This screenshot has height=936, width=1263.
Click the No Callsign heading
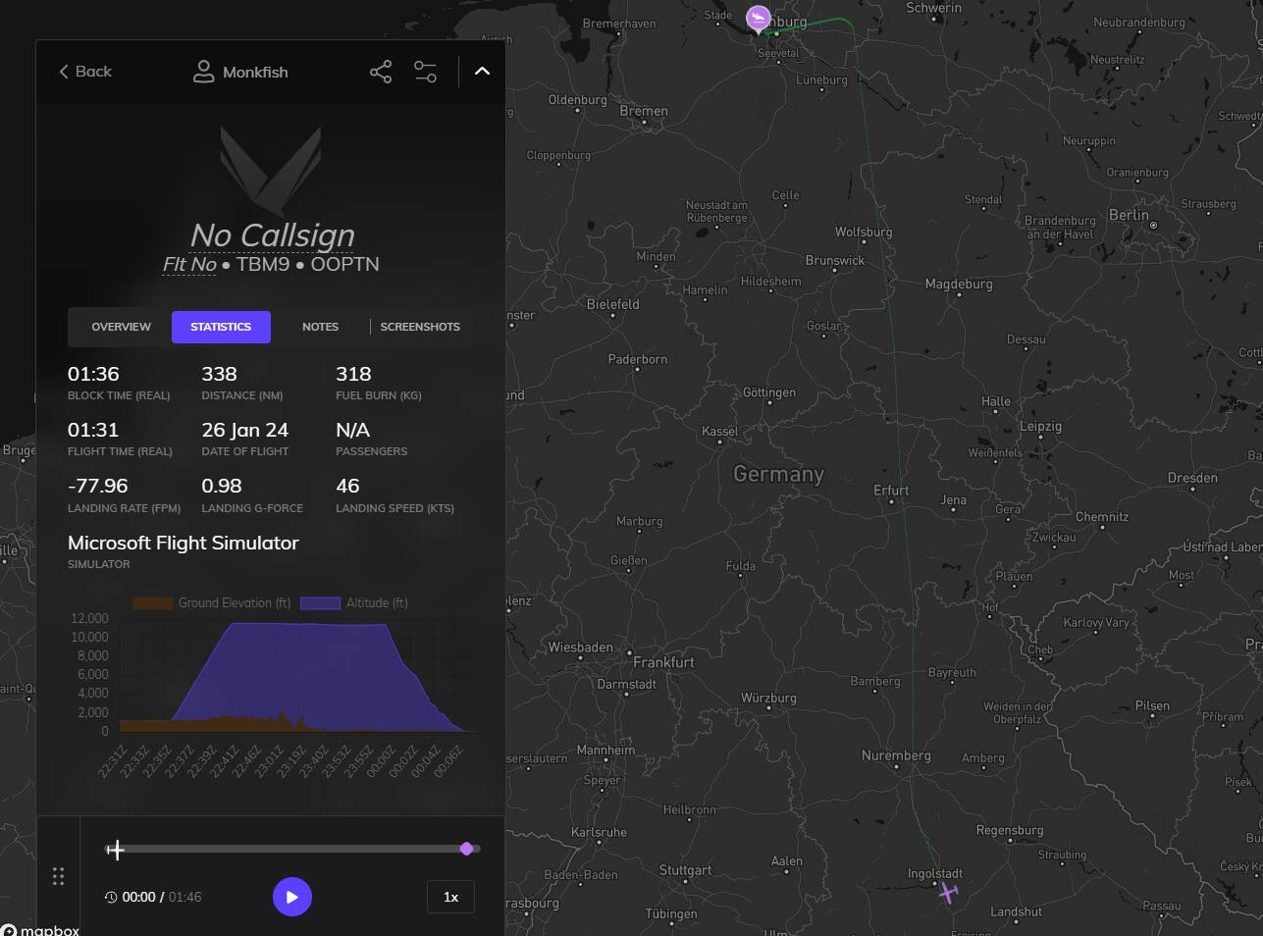click(272, 235)
